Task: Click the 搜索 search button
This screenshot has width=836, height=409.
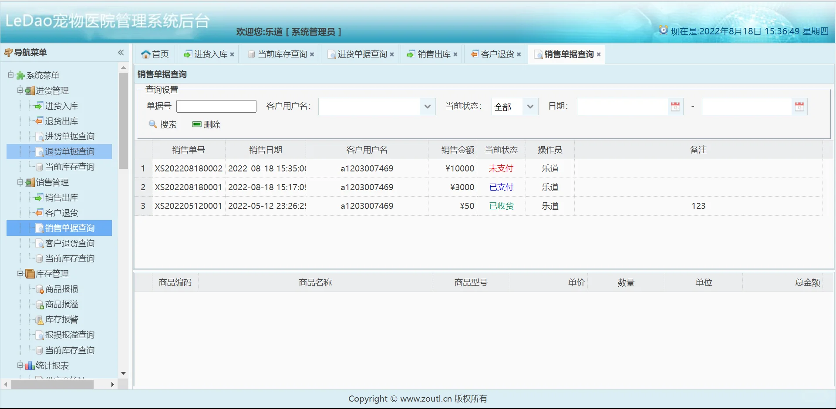Action: (162, 124)
